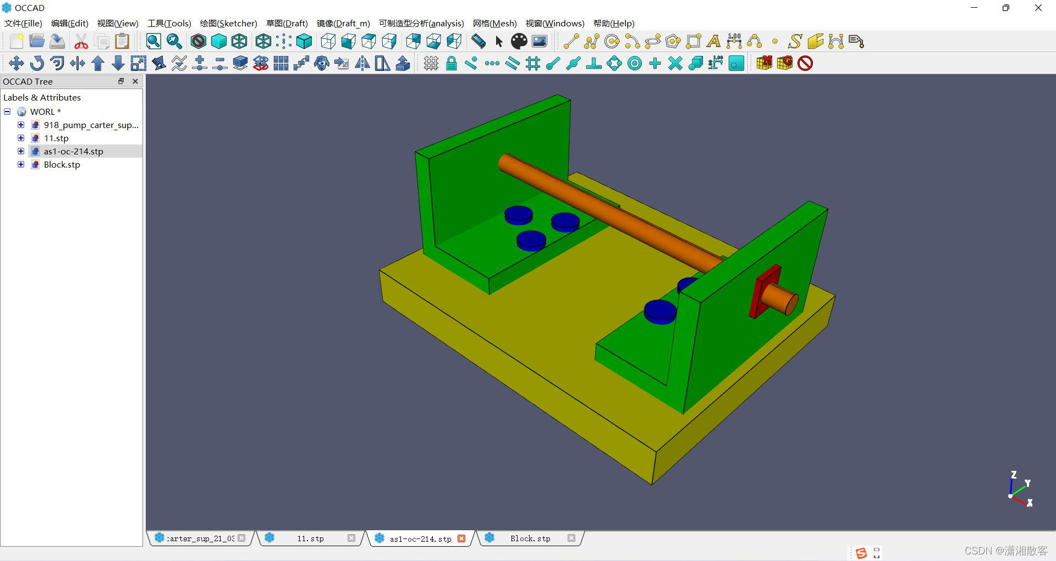Expand the Block.stp tree node
Screen dimensions: 1056x561
(21, 164)
